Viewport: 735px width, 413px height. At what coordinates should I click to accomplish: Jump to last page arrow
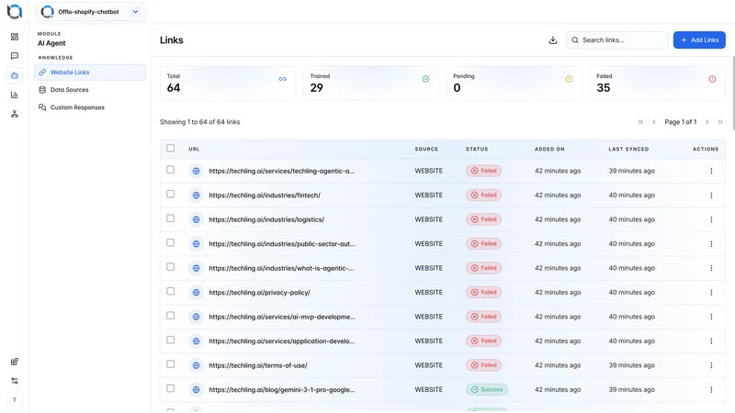pos(720,122)
